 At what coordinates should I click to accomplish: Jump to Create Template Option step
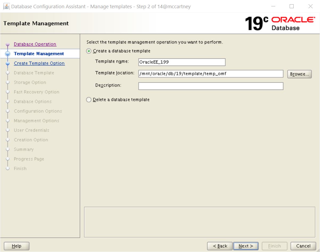(x=39, y=63)
